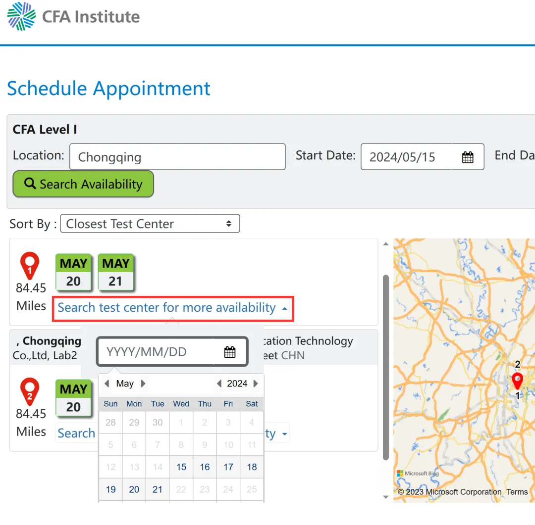Choose May 19 in the calendar grid
The height and width of the screenshot is (525, 535).
[x=110, y=489]
